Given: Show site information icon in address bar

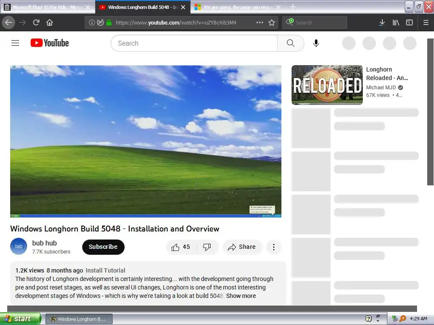Looking at the screenshot, I should 92,22.
